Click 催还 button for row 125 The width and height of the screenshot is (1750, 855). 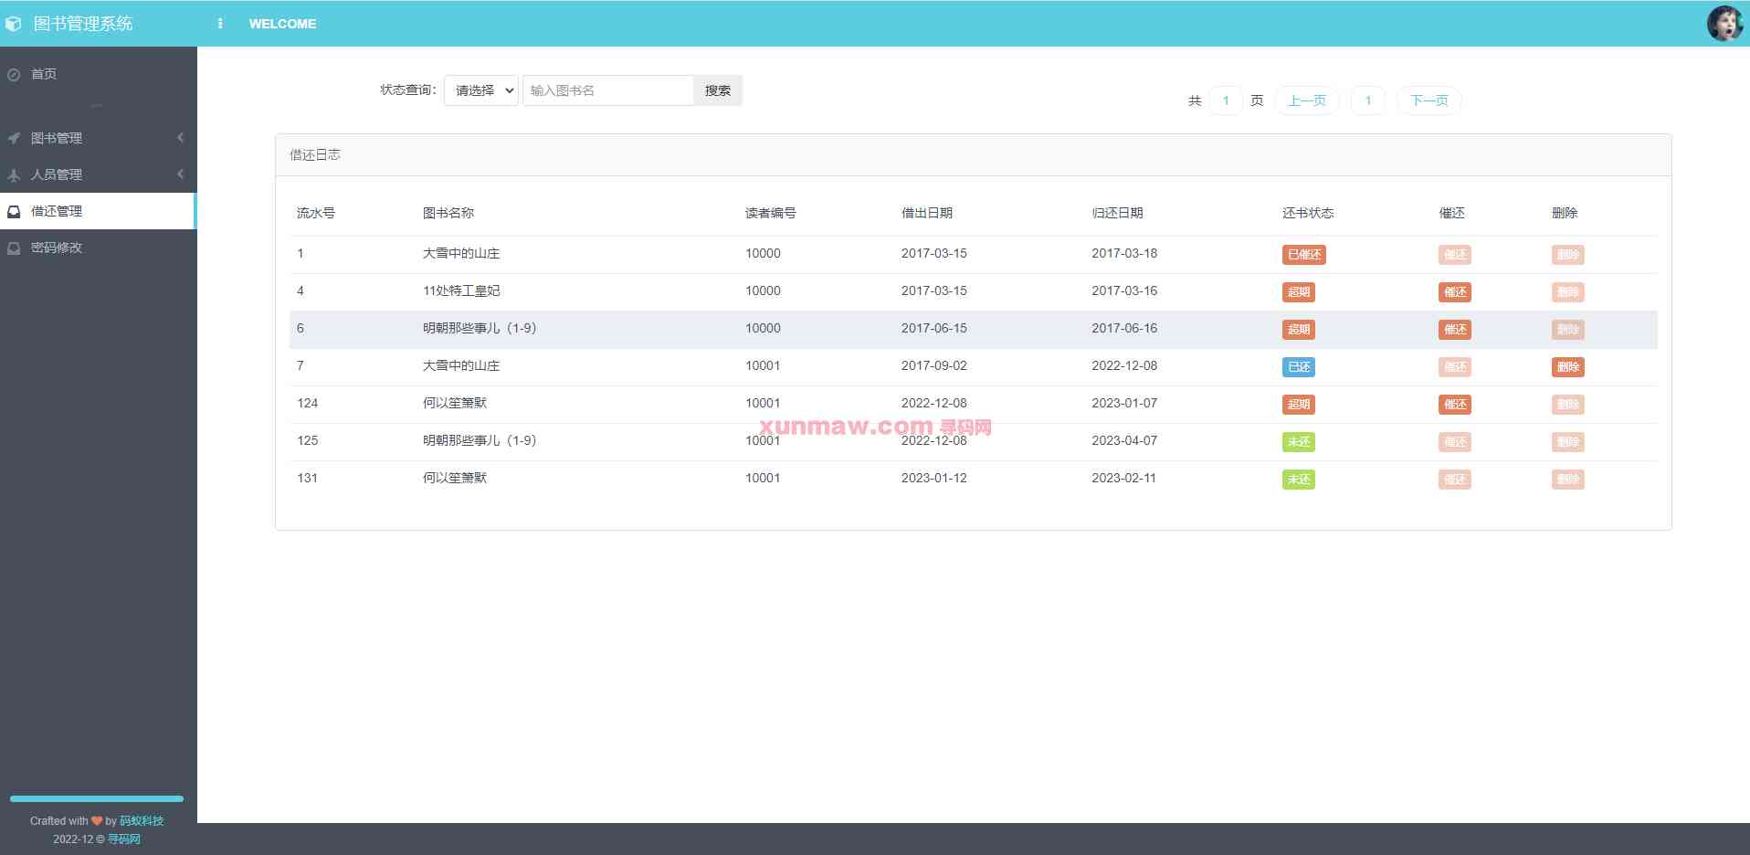click(x=1455, y=442)
